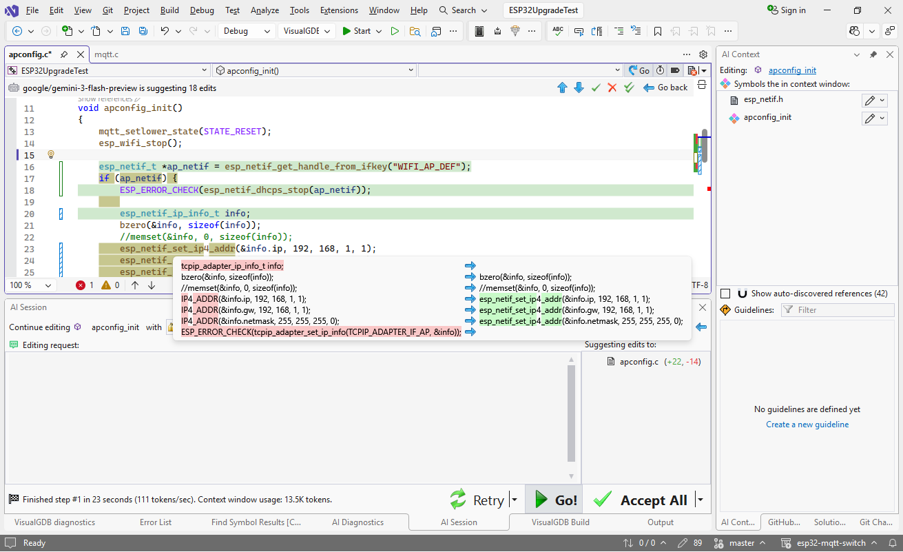Jump to previous suggested edit (up arrow)

(x=562, y=88)
